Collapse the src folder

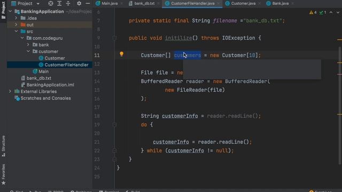pyautogui.click(x=16, y=31)
